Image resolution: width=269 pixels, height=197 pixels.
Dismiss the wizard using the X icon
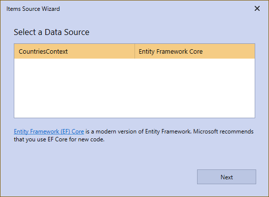(257, 8)
